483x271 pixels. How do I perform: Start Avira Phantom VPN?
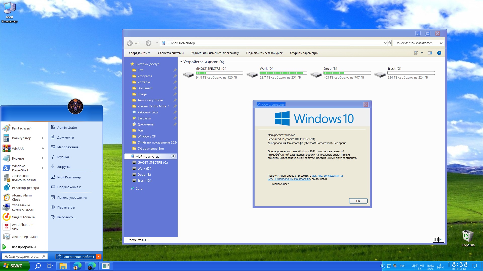pyautogui.click(x=24, y=227)
